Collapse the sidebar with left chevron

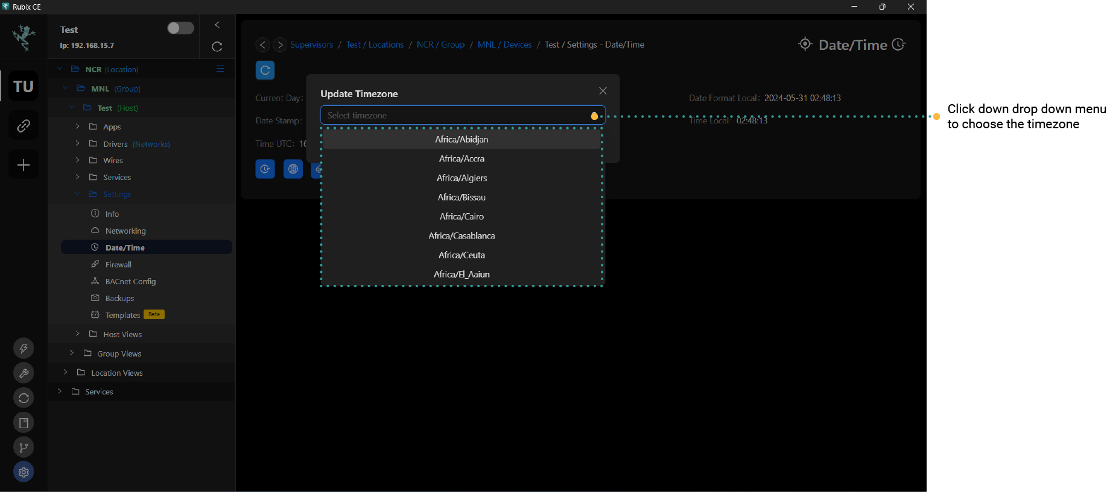tap(217, 25)
